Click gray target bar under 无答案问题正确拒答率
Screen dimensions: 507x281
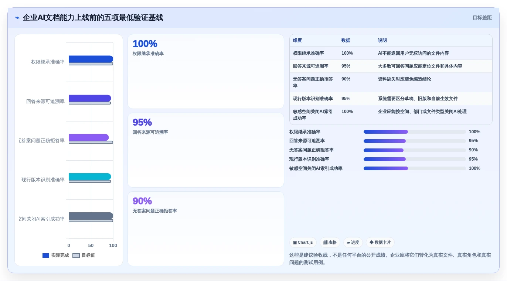click(91, 142)
